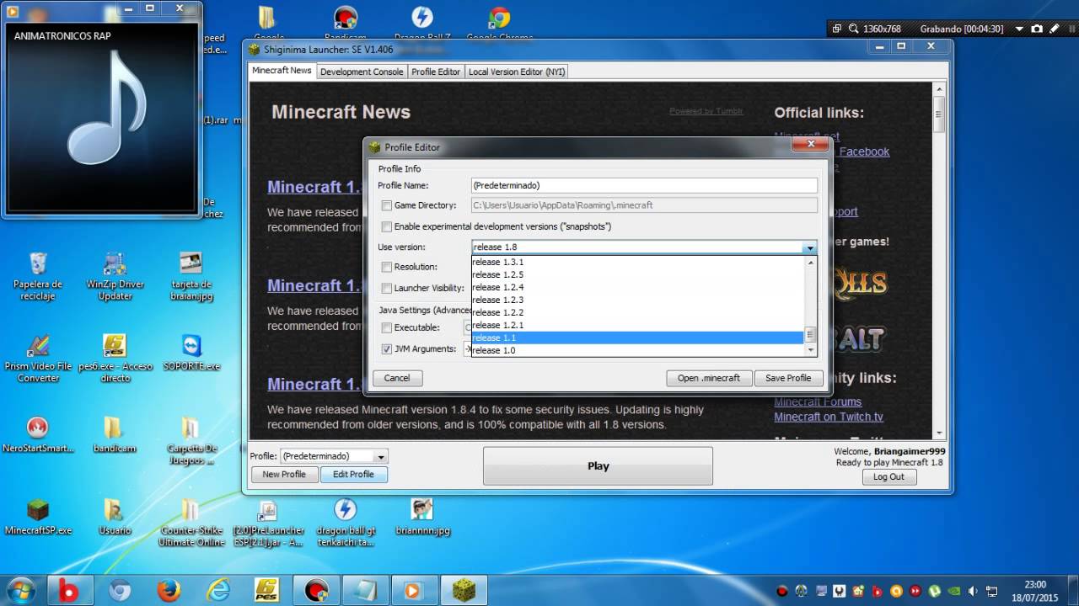Image resolution: width=1079 pixels, height=606 pixels.
Task: Open PES taskbar icon
Action: point(267,590)
